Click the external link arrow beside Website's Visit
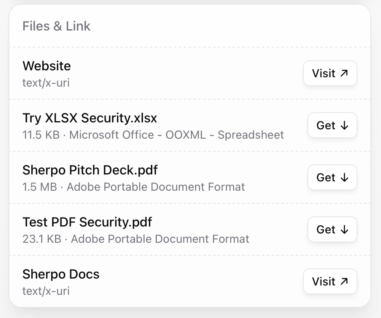This screenshot has width=381, height=318. 344,73
